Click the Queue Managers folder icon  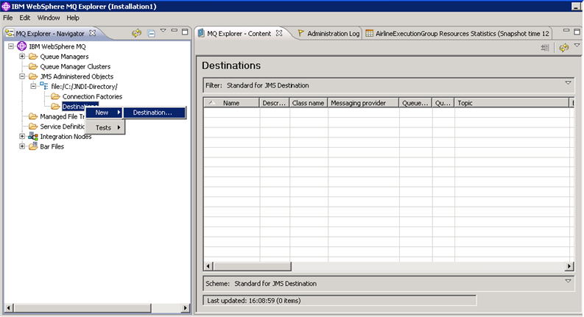[x=33, y=57]
